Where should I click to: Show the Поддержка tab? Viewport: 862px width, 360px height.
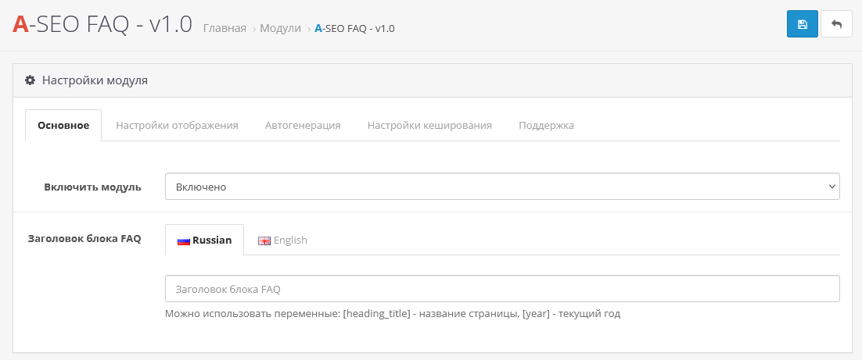pyautogui.click(x=546, y=125)
